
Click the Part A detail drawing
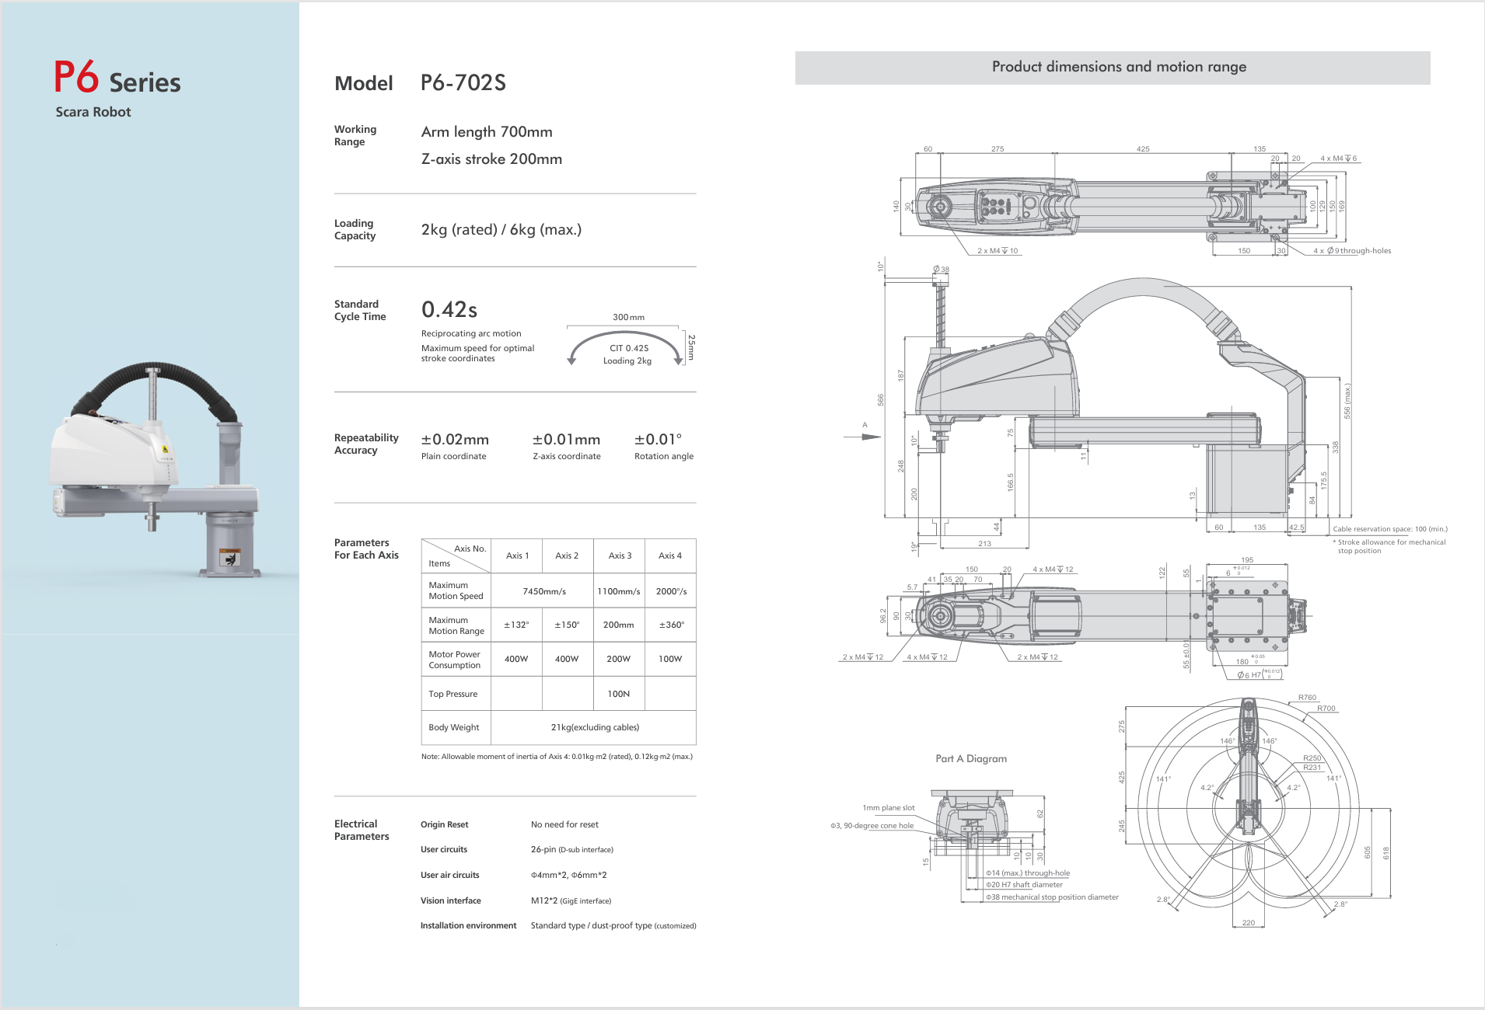point(972,831)
